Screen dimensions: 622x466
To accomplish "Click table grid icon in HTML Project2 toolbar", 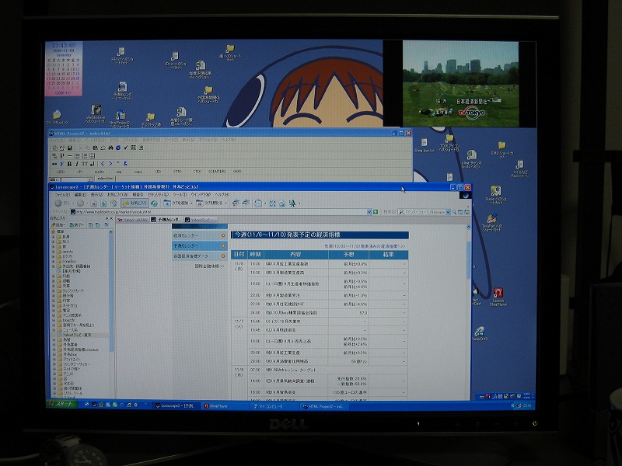I will pos(92,156).
